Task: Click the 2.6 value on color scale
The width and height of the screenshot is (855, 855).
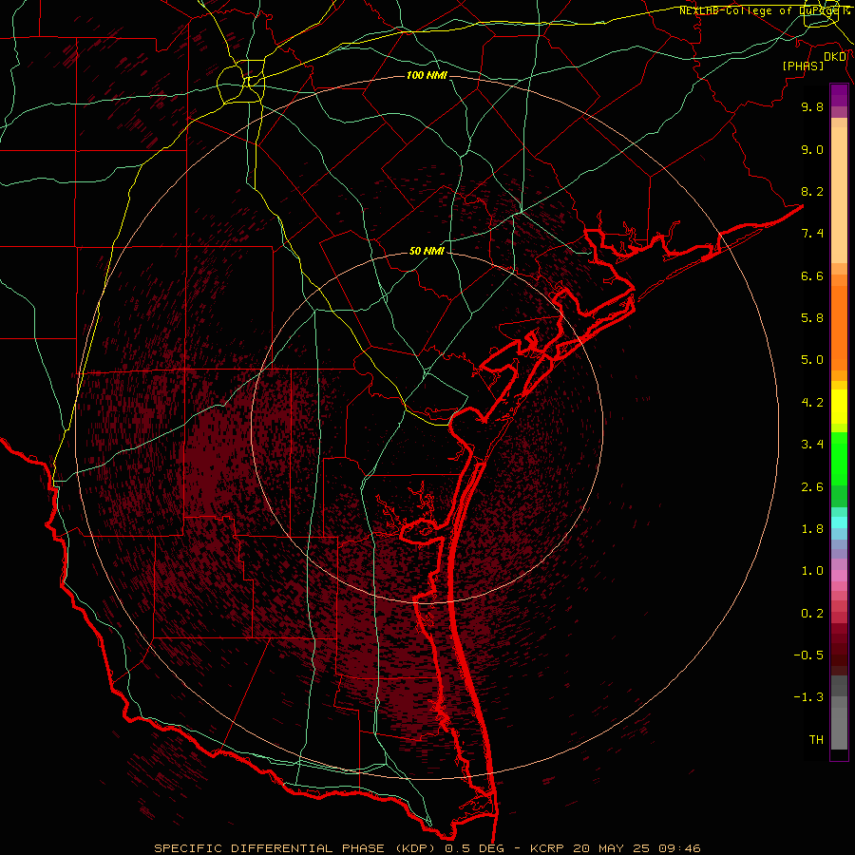Action: [812, 487]
